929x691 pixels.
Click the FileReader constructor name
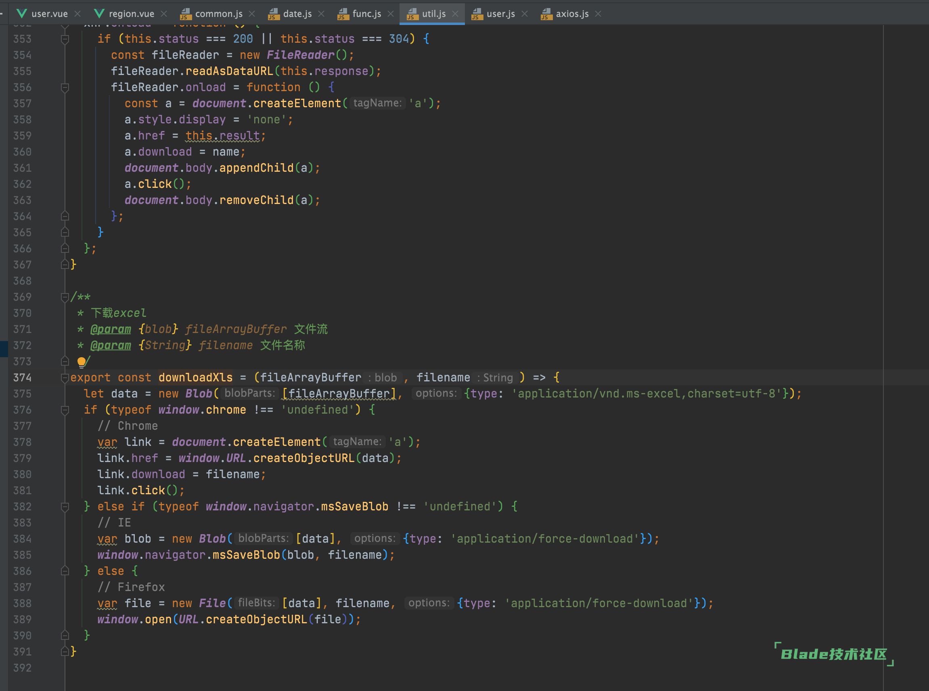[x=301, y=55]
